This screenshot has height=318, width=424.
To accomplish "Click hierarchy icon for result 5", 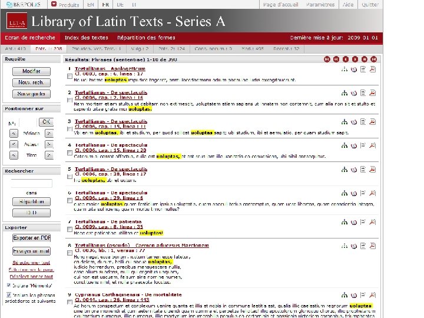I will click(x=344, y=170).
